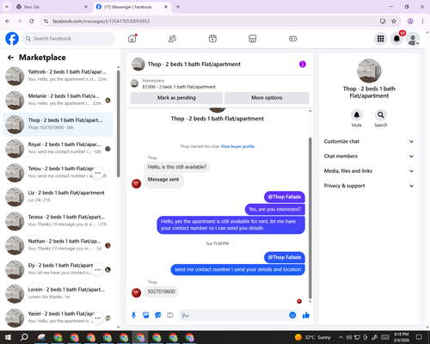This screenshot has height=344, width=430.
Task: Click the message input field Aa
Action: point(235,316)
